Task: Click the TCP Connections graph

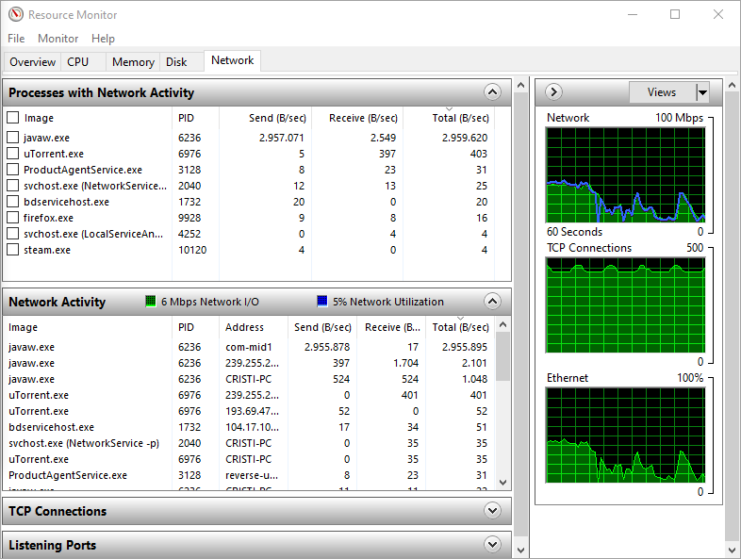Action: (625, 305)
